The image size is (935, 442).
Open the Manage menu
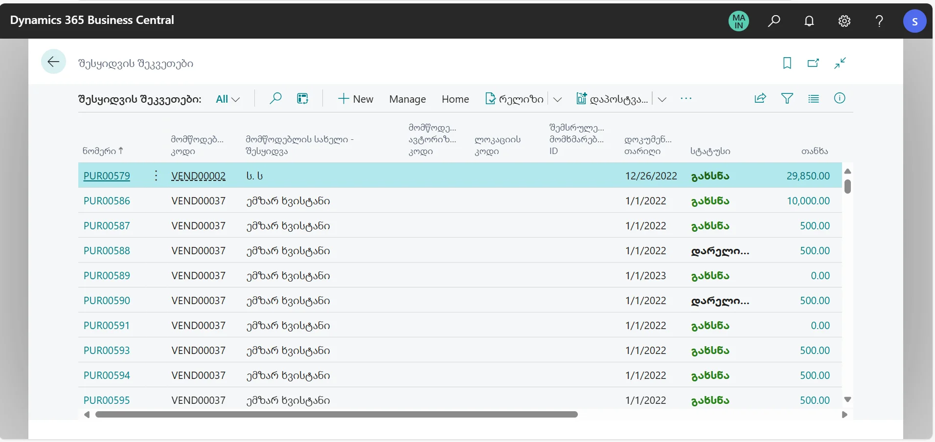tap(407, 99)
